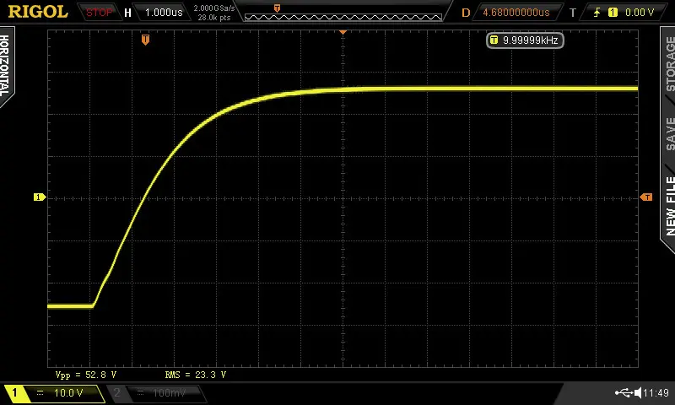
Task: Select the dimmed channel 2 number badge
Action: (117, 392)
